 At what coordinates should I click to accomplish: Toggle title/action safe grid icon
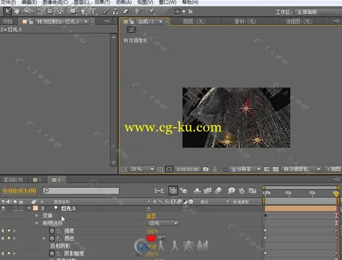point(160,169)
